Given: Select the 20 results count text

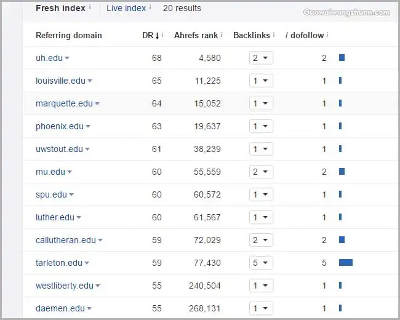Looking at the screenshot, I should (x=182, y=8).
